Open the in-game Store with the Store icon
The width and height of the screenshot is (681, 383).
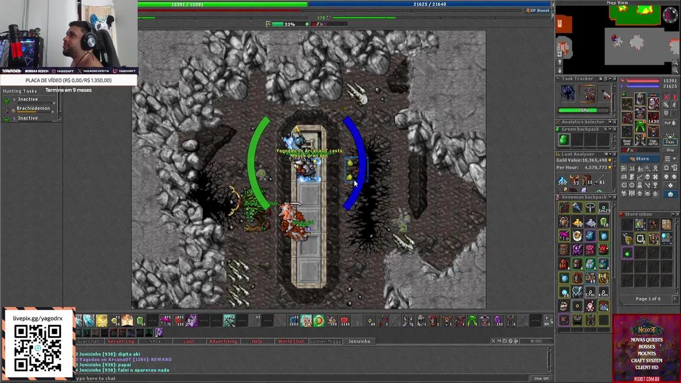[640, 159]
